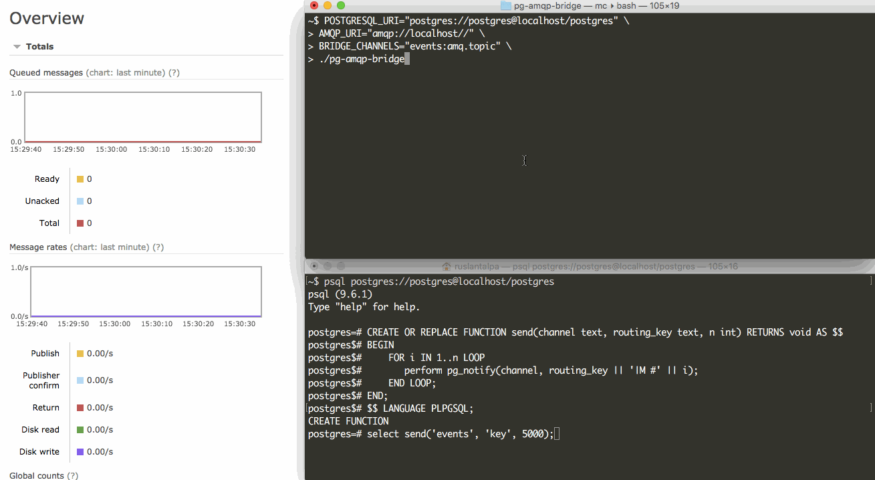Open chart range link for Queued messages
Screen dimensions: 875x480
126,72
